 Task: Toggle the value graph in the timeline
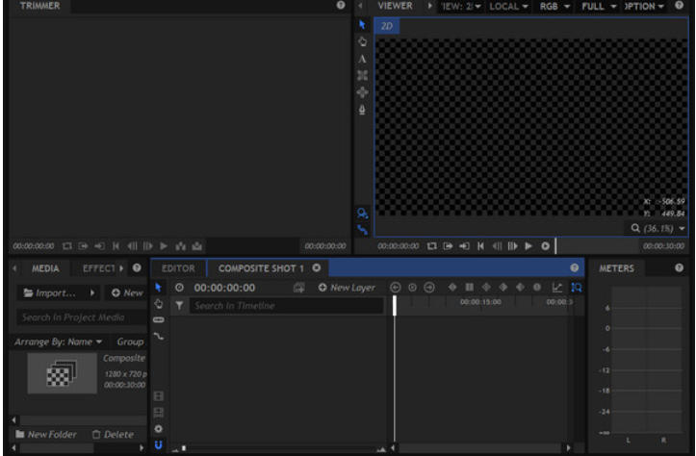point(557,288)
